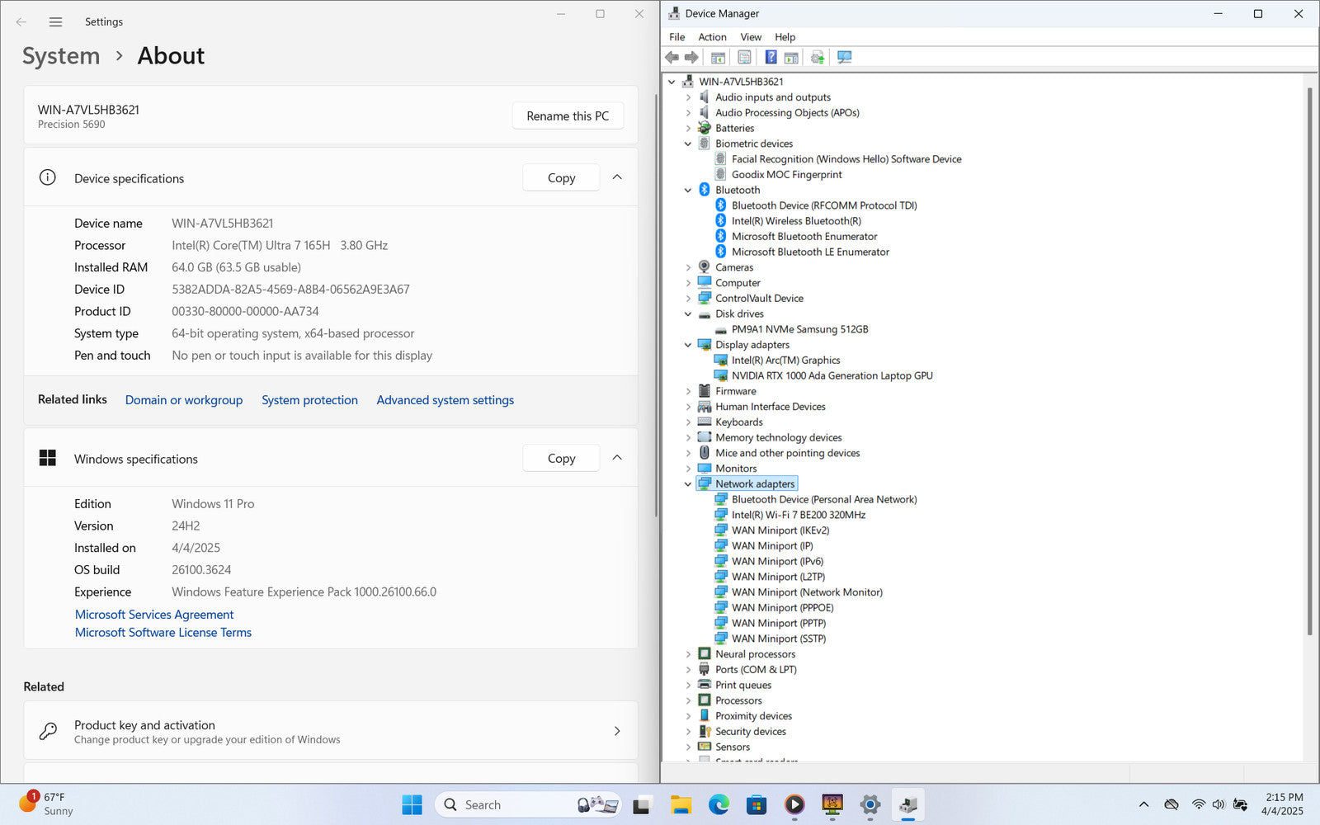Image resolution: width=1320 pixels, height=825 pixels.
Task: Select WAN Miniport (IKEv2)
Action: [x=780, y=530]
